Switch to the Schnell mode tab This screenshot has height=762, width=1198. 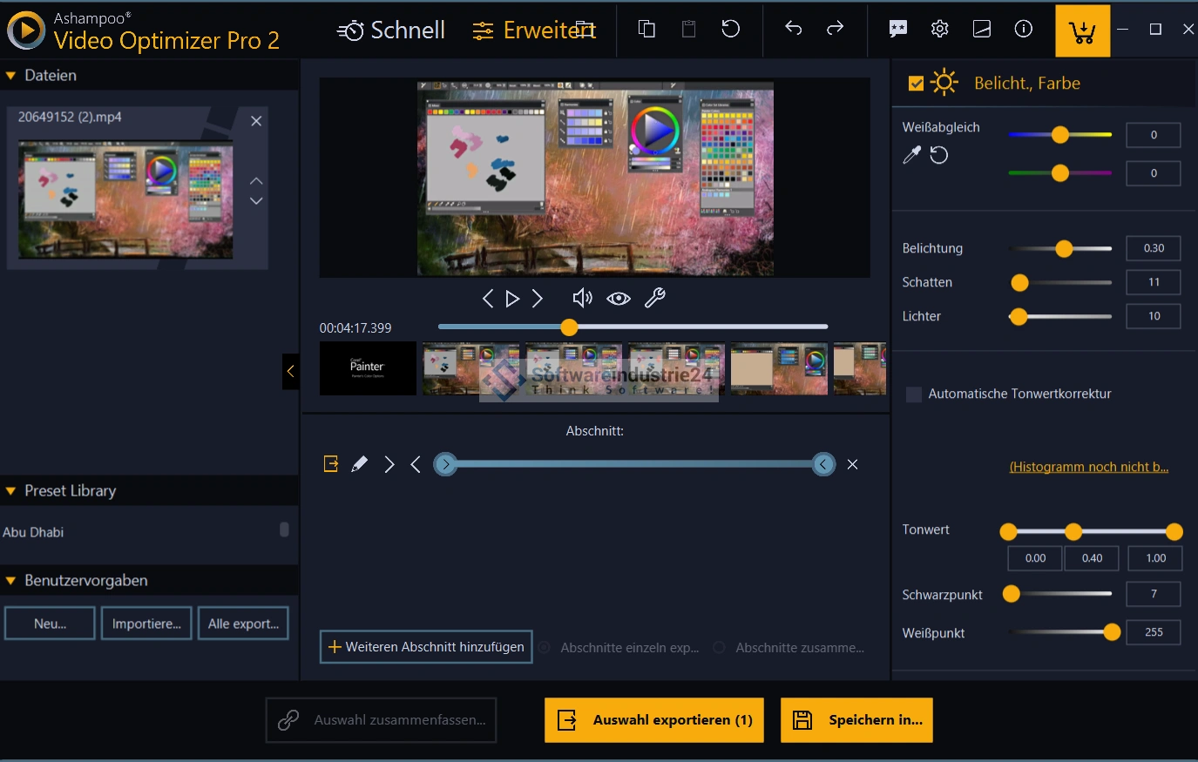click(391, 30)
